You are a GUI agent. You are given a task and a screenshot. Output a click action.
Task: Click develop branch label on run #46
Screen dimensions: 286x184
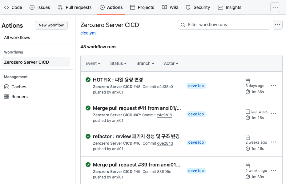pyautogui.click(x=196, y=142)
